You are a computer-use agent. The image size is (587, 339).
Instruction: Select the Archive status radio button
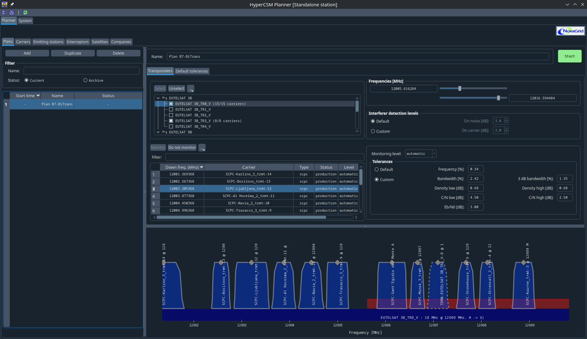tap(85, 80)
